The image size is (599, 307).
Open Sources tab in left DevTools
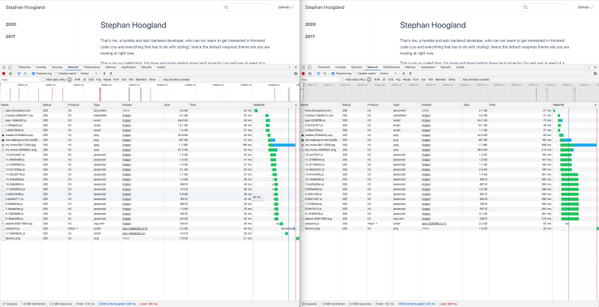pyautogui.click(x=57, y=67)
